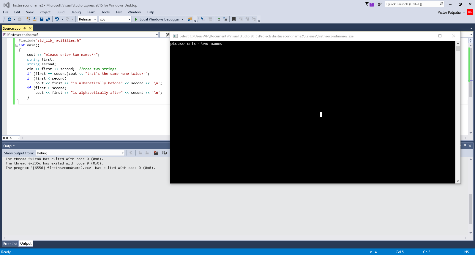Switch to the Error List tab
This screenshot has width=475, height=255.
pyautogui.click(x=10, y=244)
